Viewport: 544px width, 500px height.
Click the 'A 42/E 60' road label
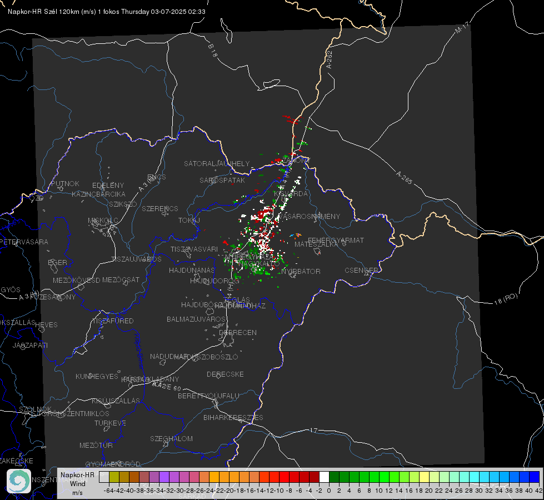point(167,386)
